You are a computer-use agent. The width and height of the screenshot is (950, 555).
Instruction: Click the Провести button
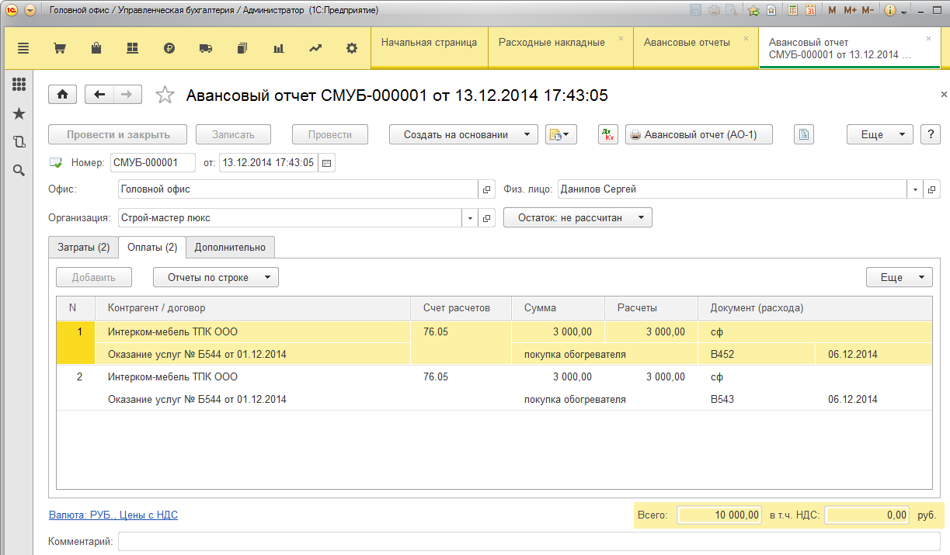(x=329, y=134)
